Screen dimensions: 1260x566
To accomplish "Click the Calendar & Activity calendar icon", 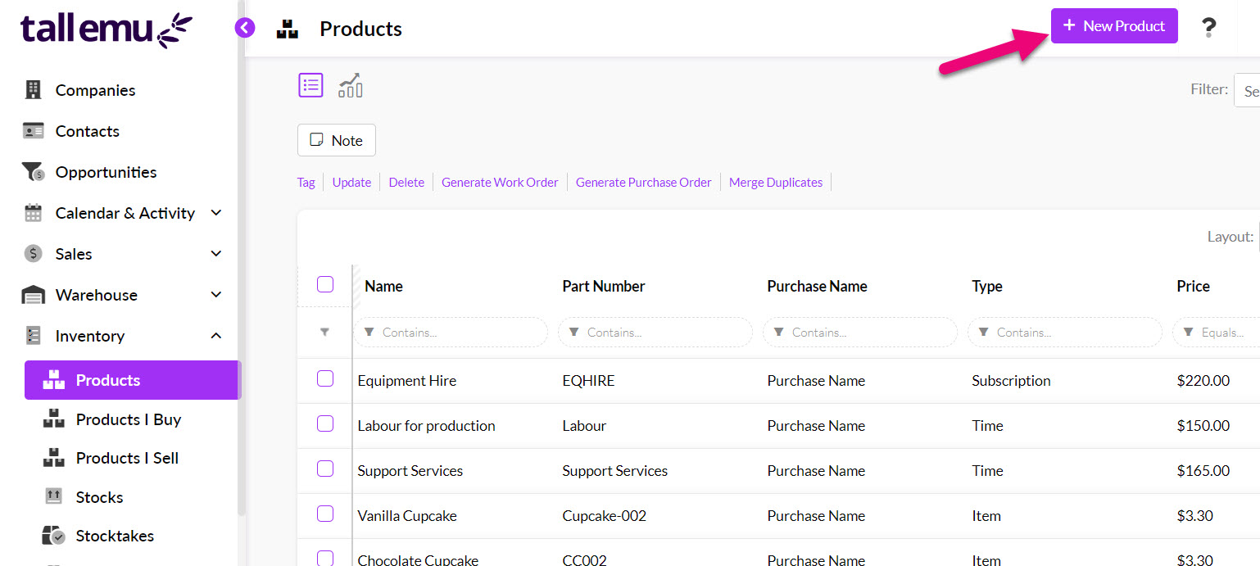I will coord(33,213).
